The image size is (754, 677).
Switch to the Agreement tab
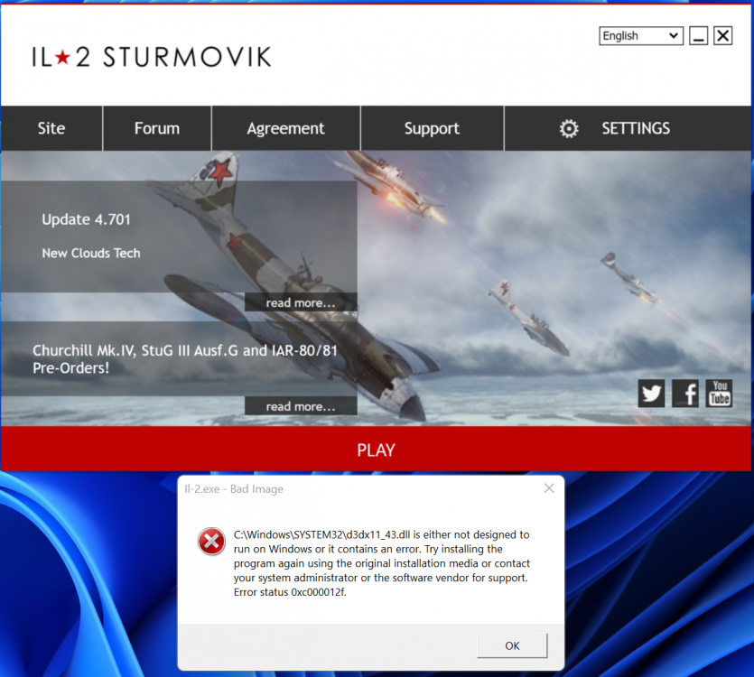tap(285, 128)
